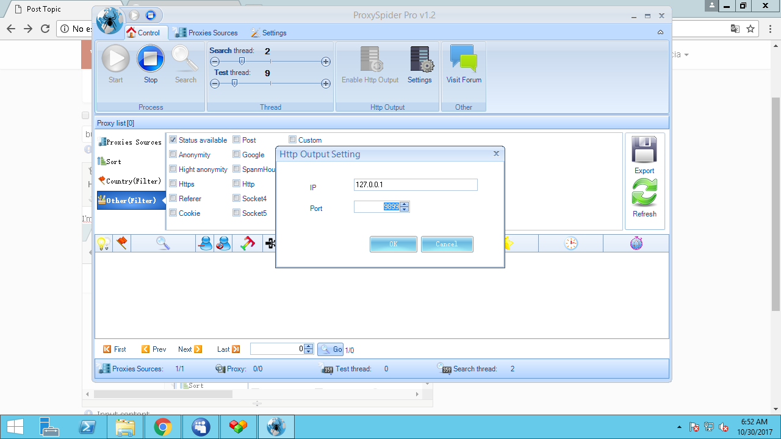Increase the Port value with up arrow
Image resolution: width=781 pixels, height=439 pixels.
point(405,204)
